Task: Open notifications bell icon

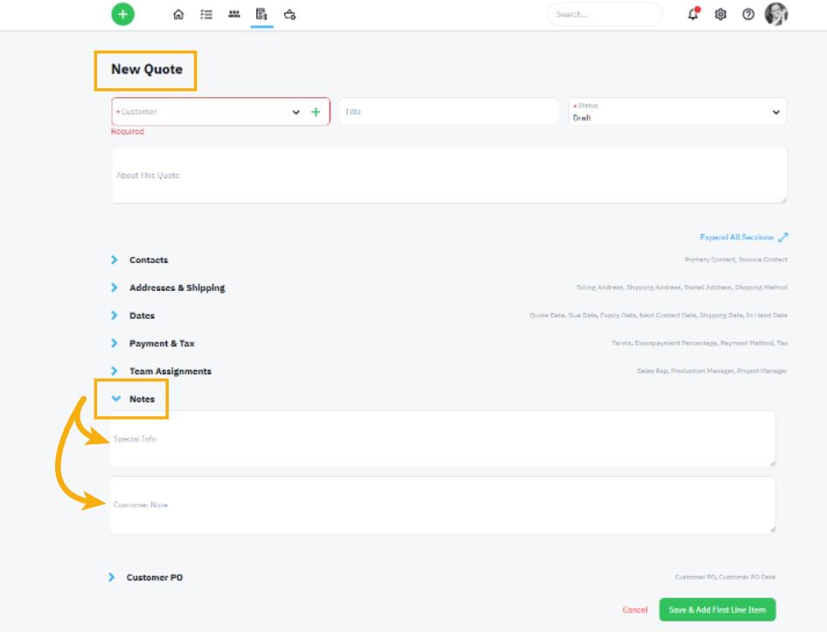Action: (693, 14)
